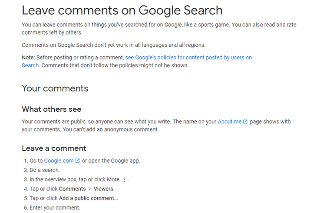Follow the Google.com link in step 1
Screen dimensions: 317x213
click(x=59, y=161)
